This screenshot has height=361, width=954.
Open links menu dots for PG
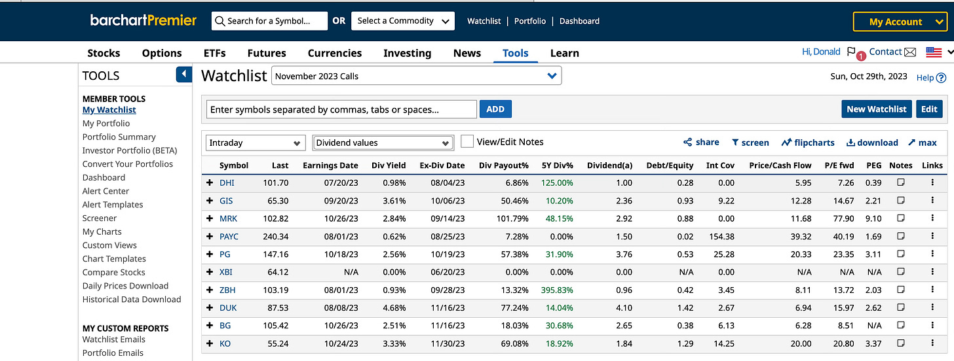pyautogui.click(x=932, y=254)
